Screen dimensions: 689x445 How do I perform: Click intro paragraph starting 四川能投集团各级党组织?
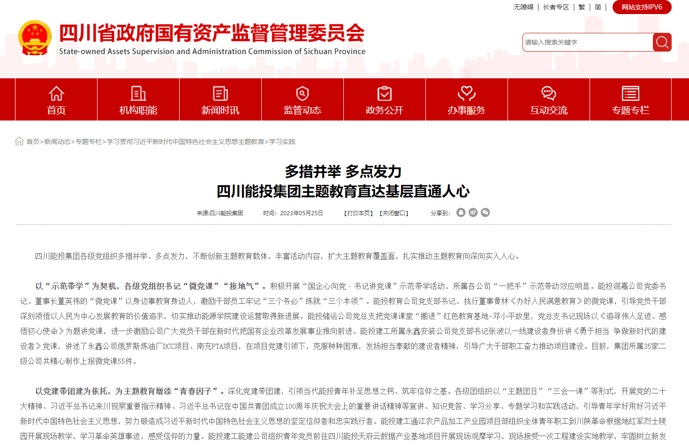click(x=278, y=256)
